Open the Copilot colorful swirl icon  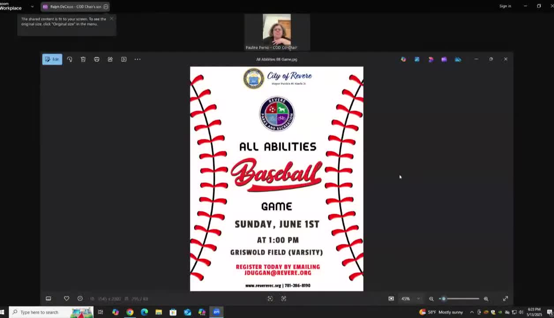pyautogui.click(x=403, y=59)
